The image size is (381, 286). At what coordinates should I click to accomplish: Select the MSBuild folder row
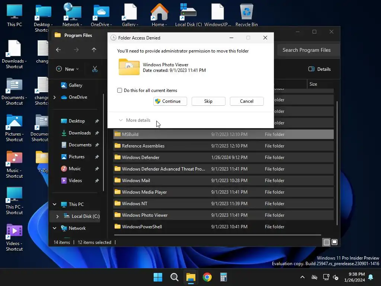click(x=223, y=134)
